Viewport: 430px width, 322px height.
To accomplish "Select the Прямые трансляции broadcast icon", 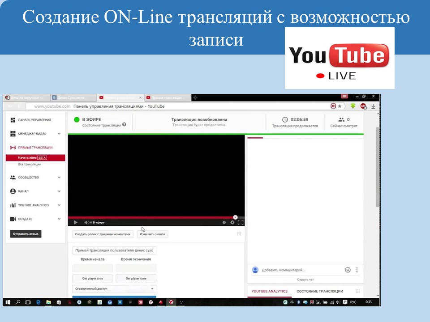I will [13, 148].
